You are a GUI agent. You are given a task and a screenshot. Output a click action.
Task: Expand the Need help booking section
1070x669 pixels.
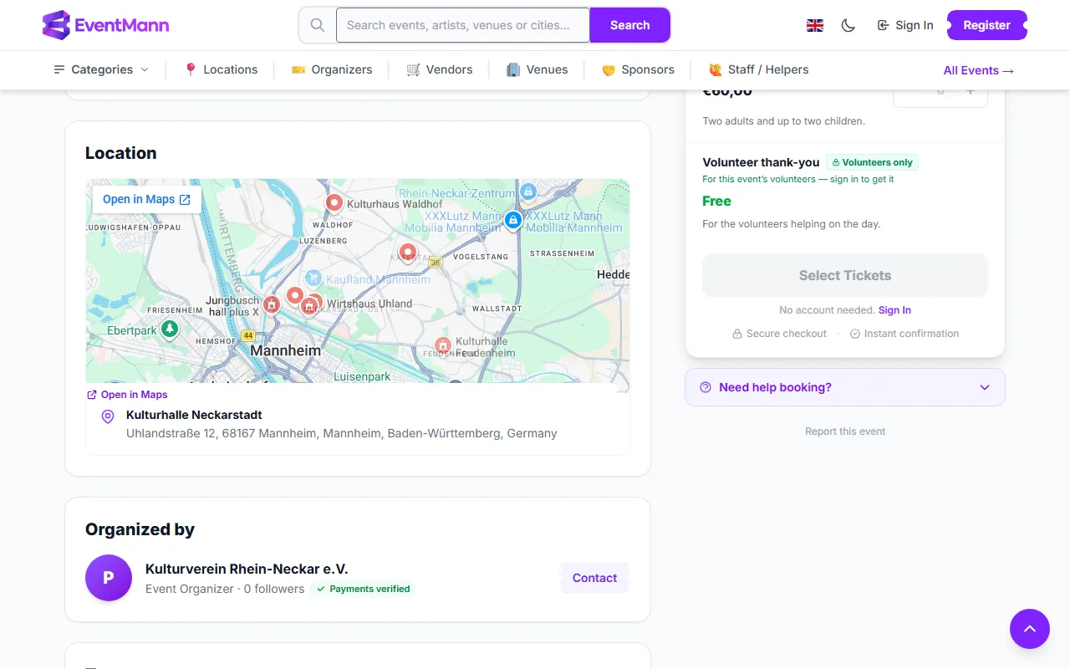[845, 387]
